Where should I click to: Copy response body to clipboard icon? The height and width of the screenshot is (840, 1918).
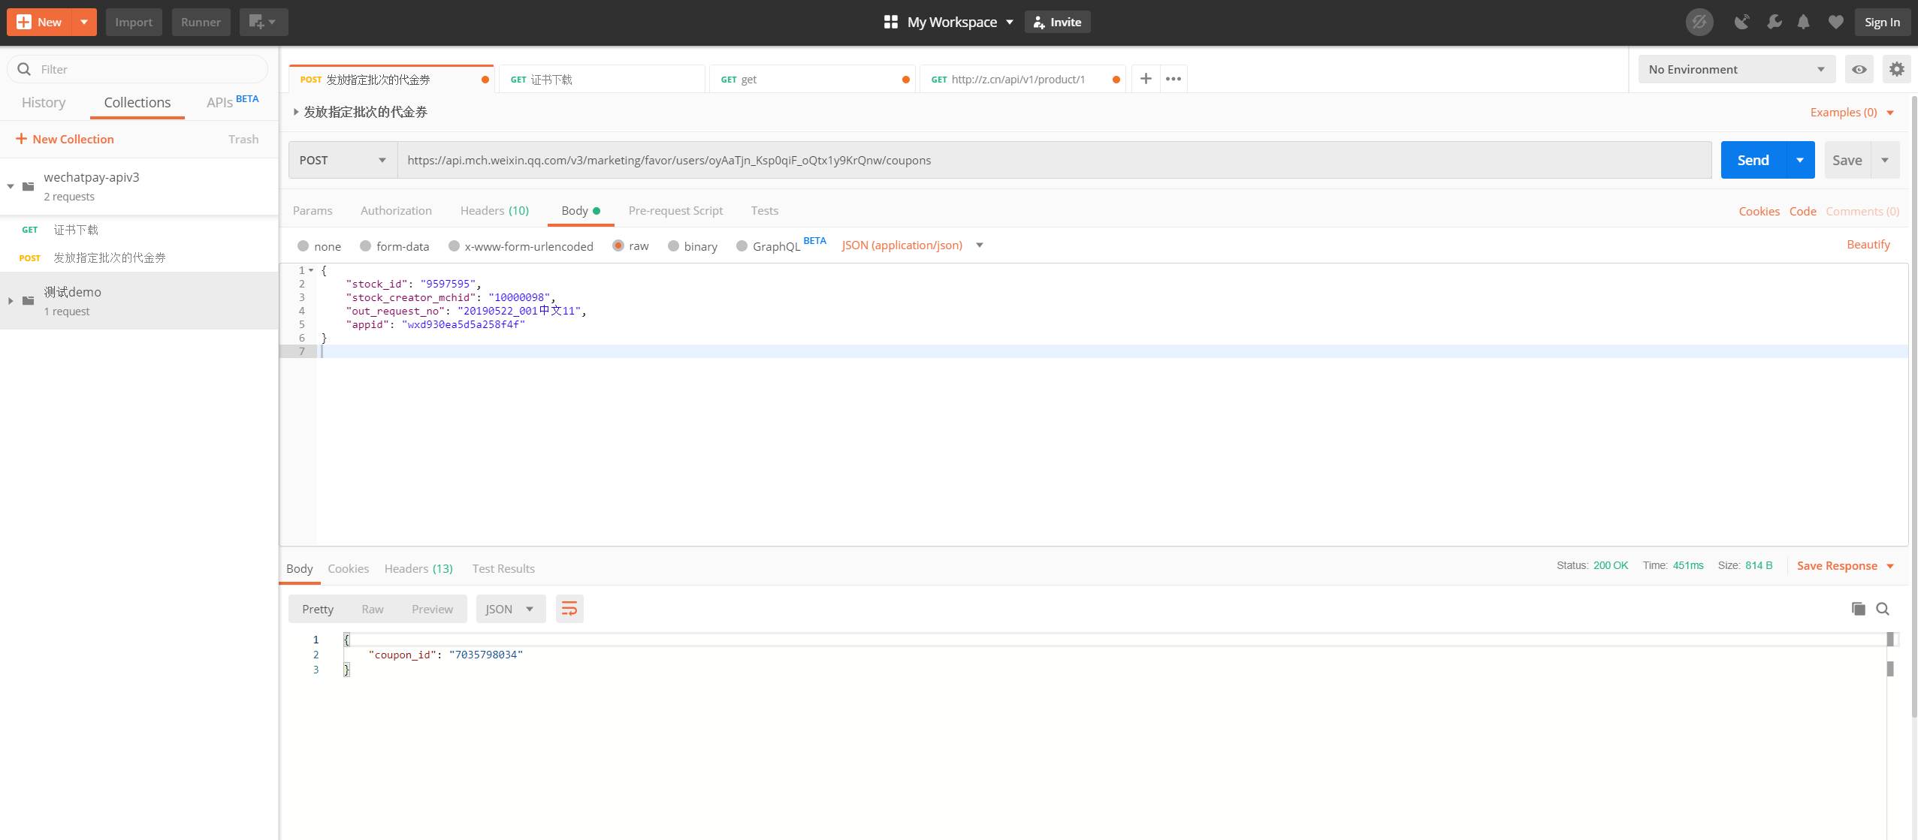tap(1858, 609)
